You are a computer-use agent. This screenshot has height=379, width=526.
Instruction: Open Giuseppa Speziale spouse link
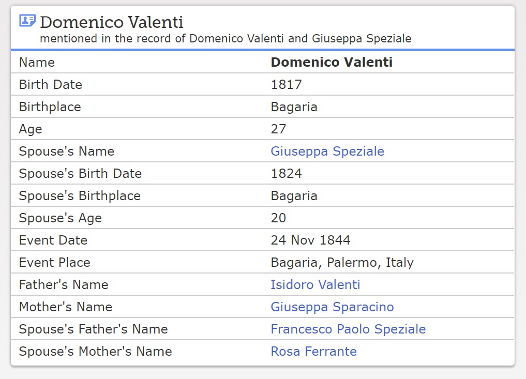pyautogui.click(x=327, y=151)
